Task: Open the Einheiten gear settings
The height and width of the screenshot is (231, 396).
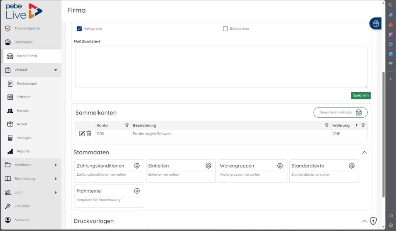Action: click(208, 166)
